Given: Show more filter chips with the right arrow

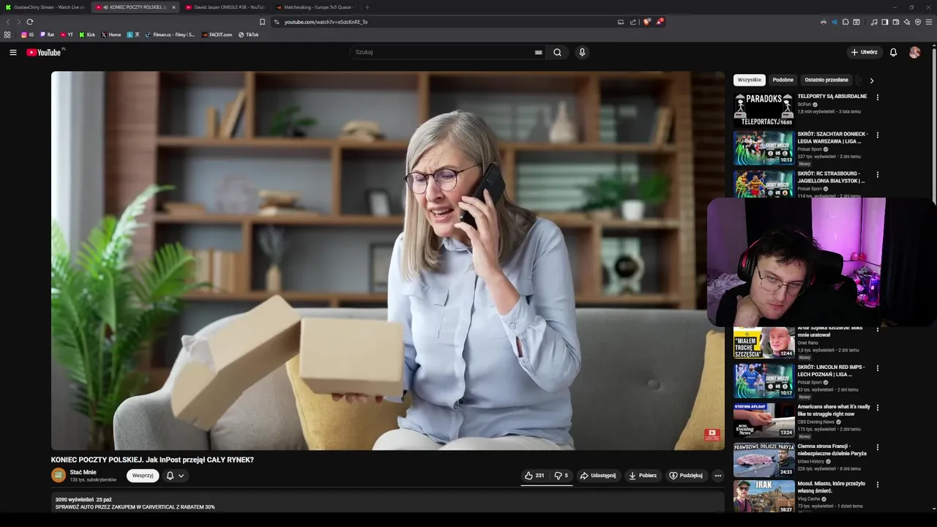Looking at the screenshot, I should click(871, 81).
